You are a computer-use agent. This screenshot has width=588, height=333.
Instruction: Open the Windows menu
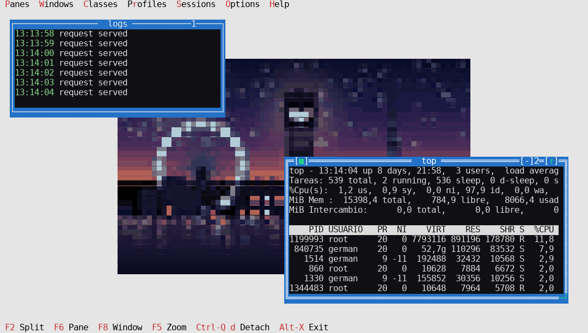(56, 4)
